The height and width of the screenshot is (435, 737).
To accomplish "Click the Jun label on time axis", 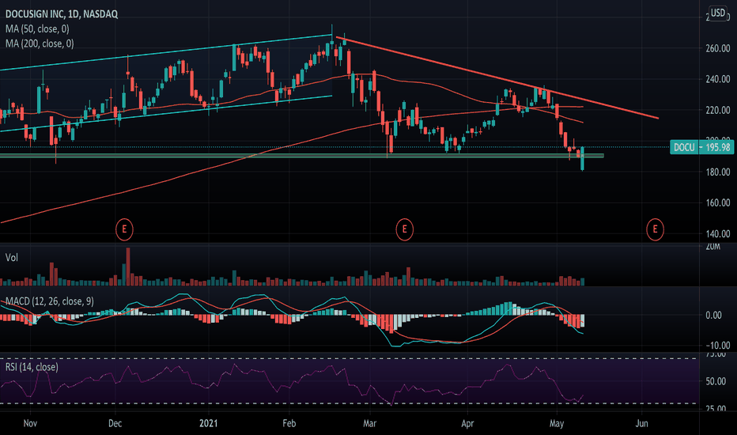I will click(641, 423).
